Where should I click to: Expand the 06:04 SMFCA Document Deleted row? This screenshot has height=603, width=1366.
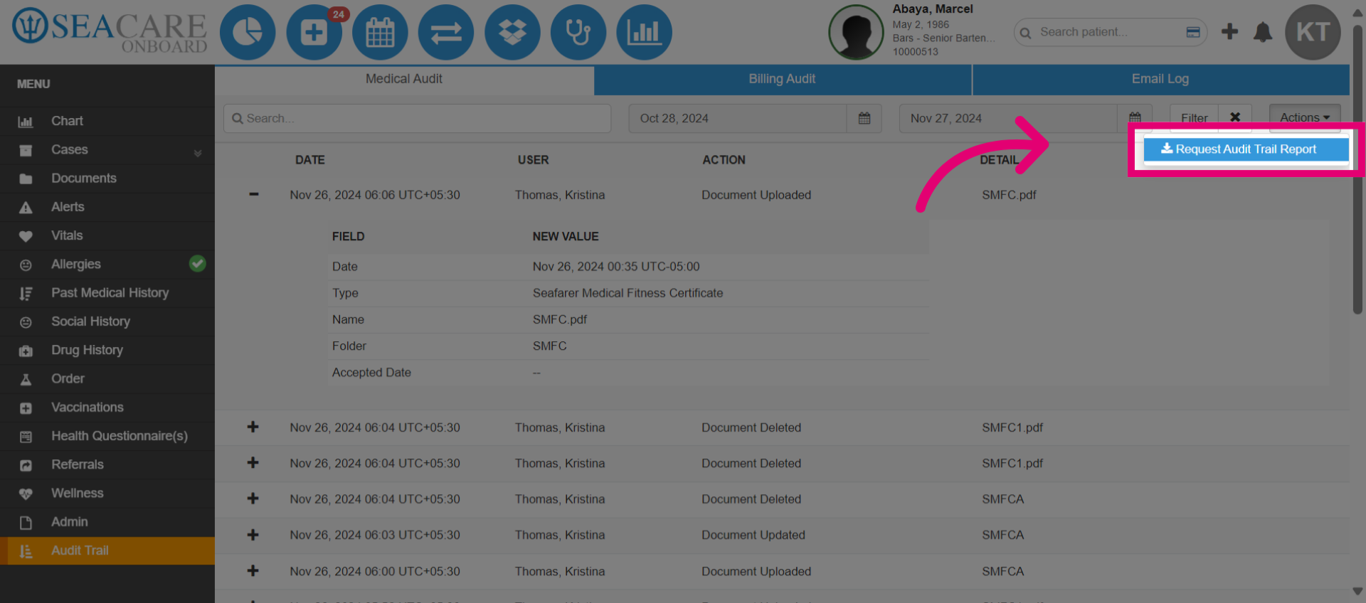pos(253,498)
